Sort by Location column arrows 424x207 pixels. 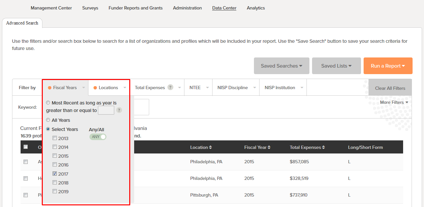(x=211, y=148)
